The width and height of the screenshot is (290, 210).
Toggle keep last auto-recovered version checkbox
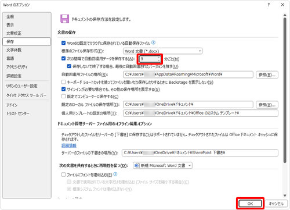click(69, 66)
